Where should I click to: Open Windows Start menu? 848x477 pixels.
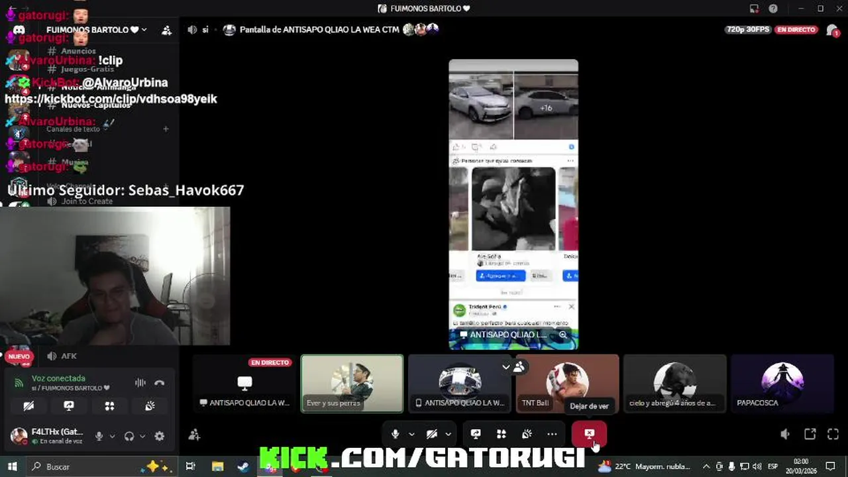(12, 466)
